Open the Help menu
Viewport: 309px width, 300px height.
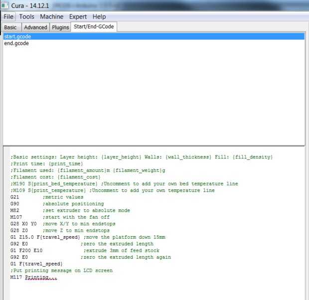[99, 17]
